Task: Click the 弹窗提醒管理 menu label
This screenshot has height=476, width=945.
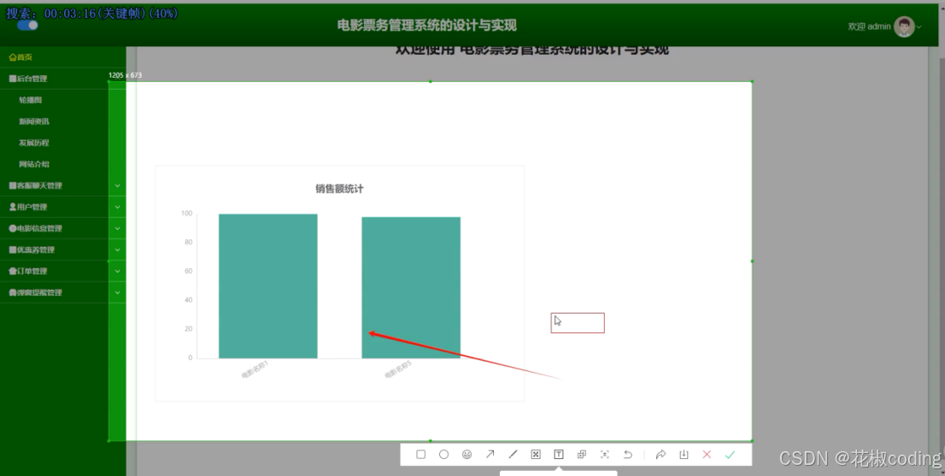Action: [x=39, y=292]
